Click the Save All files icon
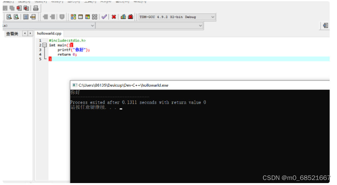Image resolution: width=337 pixels, height=185 pixels. [x=12, y=9]
